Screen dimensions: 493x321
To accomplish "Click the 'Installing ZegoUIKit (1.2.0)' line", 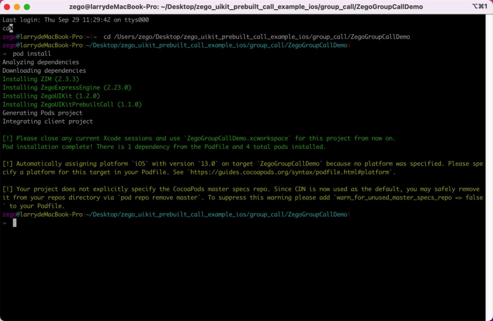I will (x=51, y=96).
